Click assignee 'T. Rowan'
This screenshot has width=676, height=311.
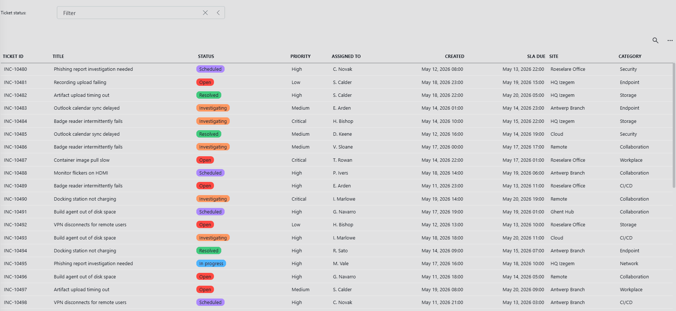pos(342,160)
